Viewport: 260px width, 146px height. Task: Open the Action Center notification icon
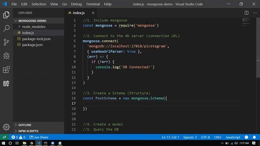coord(253,143)
